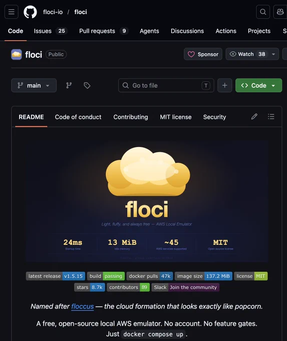Open the Projects tab

tap(259, 31)
